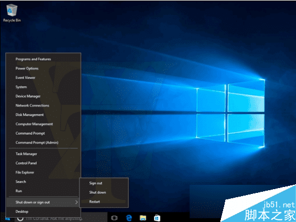This screenshot has height=222, width=296.
Task: Launch Device Manager
Action: point(44,96)
